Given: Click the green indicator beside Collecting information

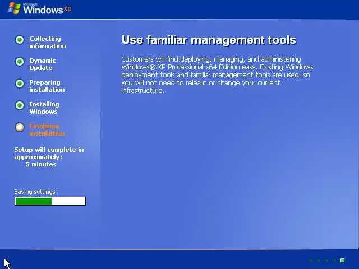Looking at the screenshot, I should point(20,40).
